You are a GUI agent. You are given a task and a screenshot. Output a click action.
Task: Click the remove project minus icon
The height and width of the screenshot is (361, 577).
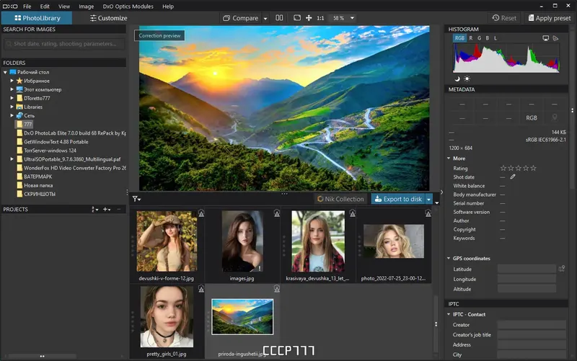119,210
